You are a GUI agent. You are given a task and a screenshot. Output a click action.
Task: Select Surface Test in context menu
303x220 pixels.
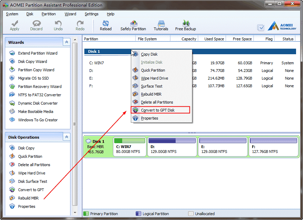pyautogui.click(x=161, y=86)
